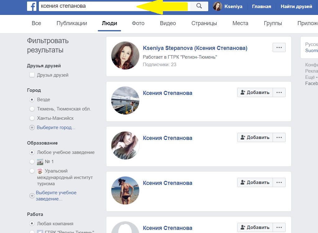
Task: Click plus icon next to Выберите учебное заведение
Action: [32, 196]
